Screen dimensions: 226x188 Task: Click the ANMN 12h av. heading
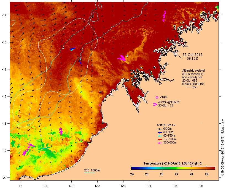(166, 125)
